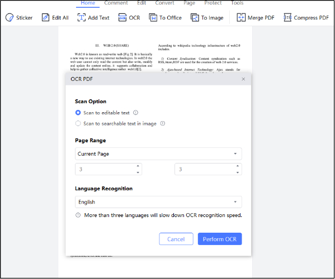Choose the Add Text tool
The width and height of the screenshot is (335, 279).
click(93, 18)
